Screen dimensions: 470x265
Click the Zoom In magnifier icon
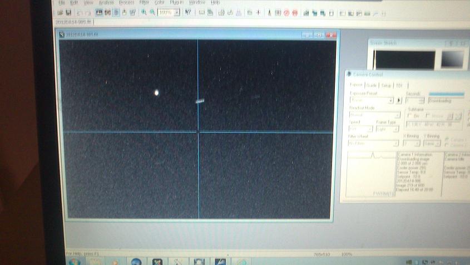coord(144,12)
